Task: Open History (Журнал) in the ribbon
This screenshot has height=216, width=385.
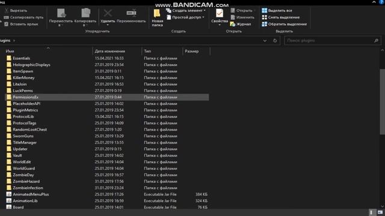Action: tap(241, 24)
